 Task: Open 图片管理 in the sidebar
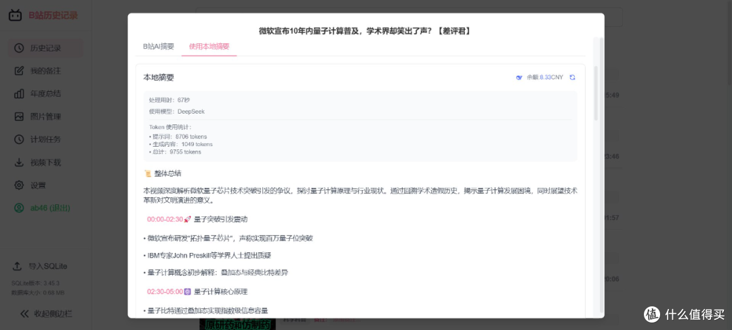click(45, 116)
